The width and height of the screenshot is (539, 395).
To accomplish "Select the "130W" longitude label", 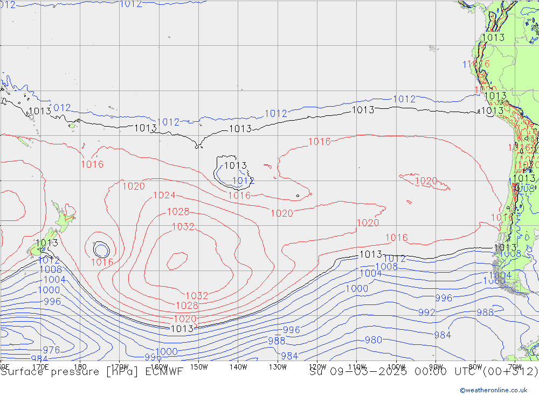I will click(278, 367).
